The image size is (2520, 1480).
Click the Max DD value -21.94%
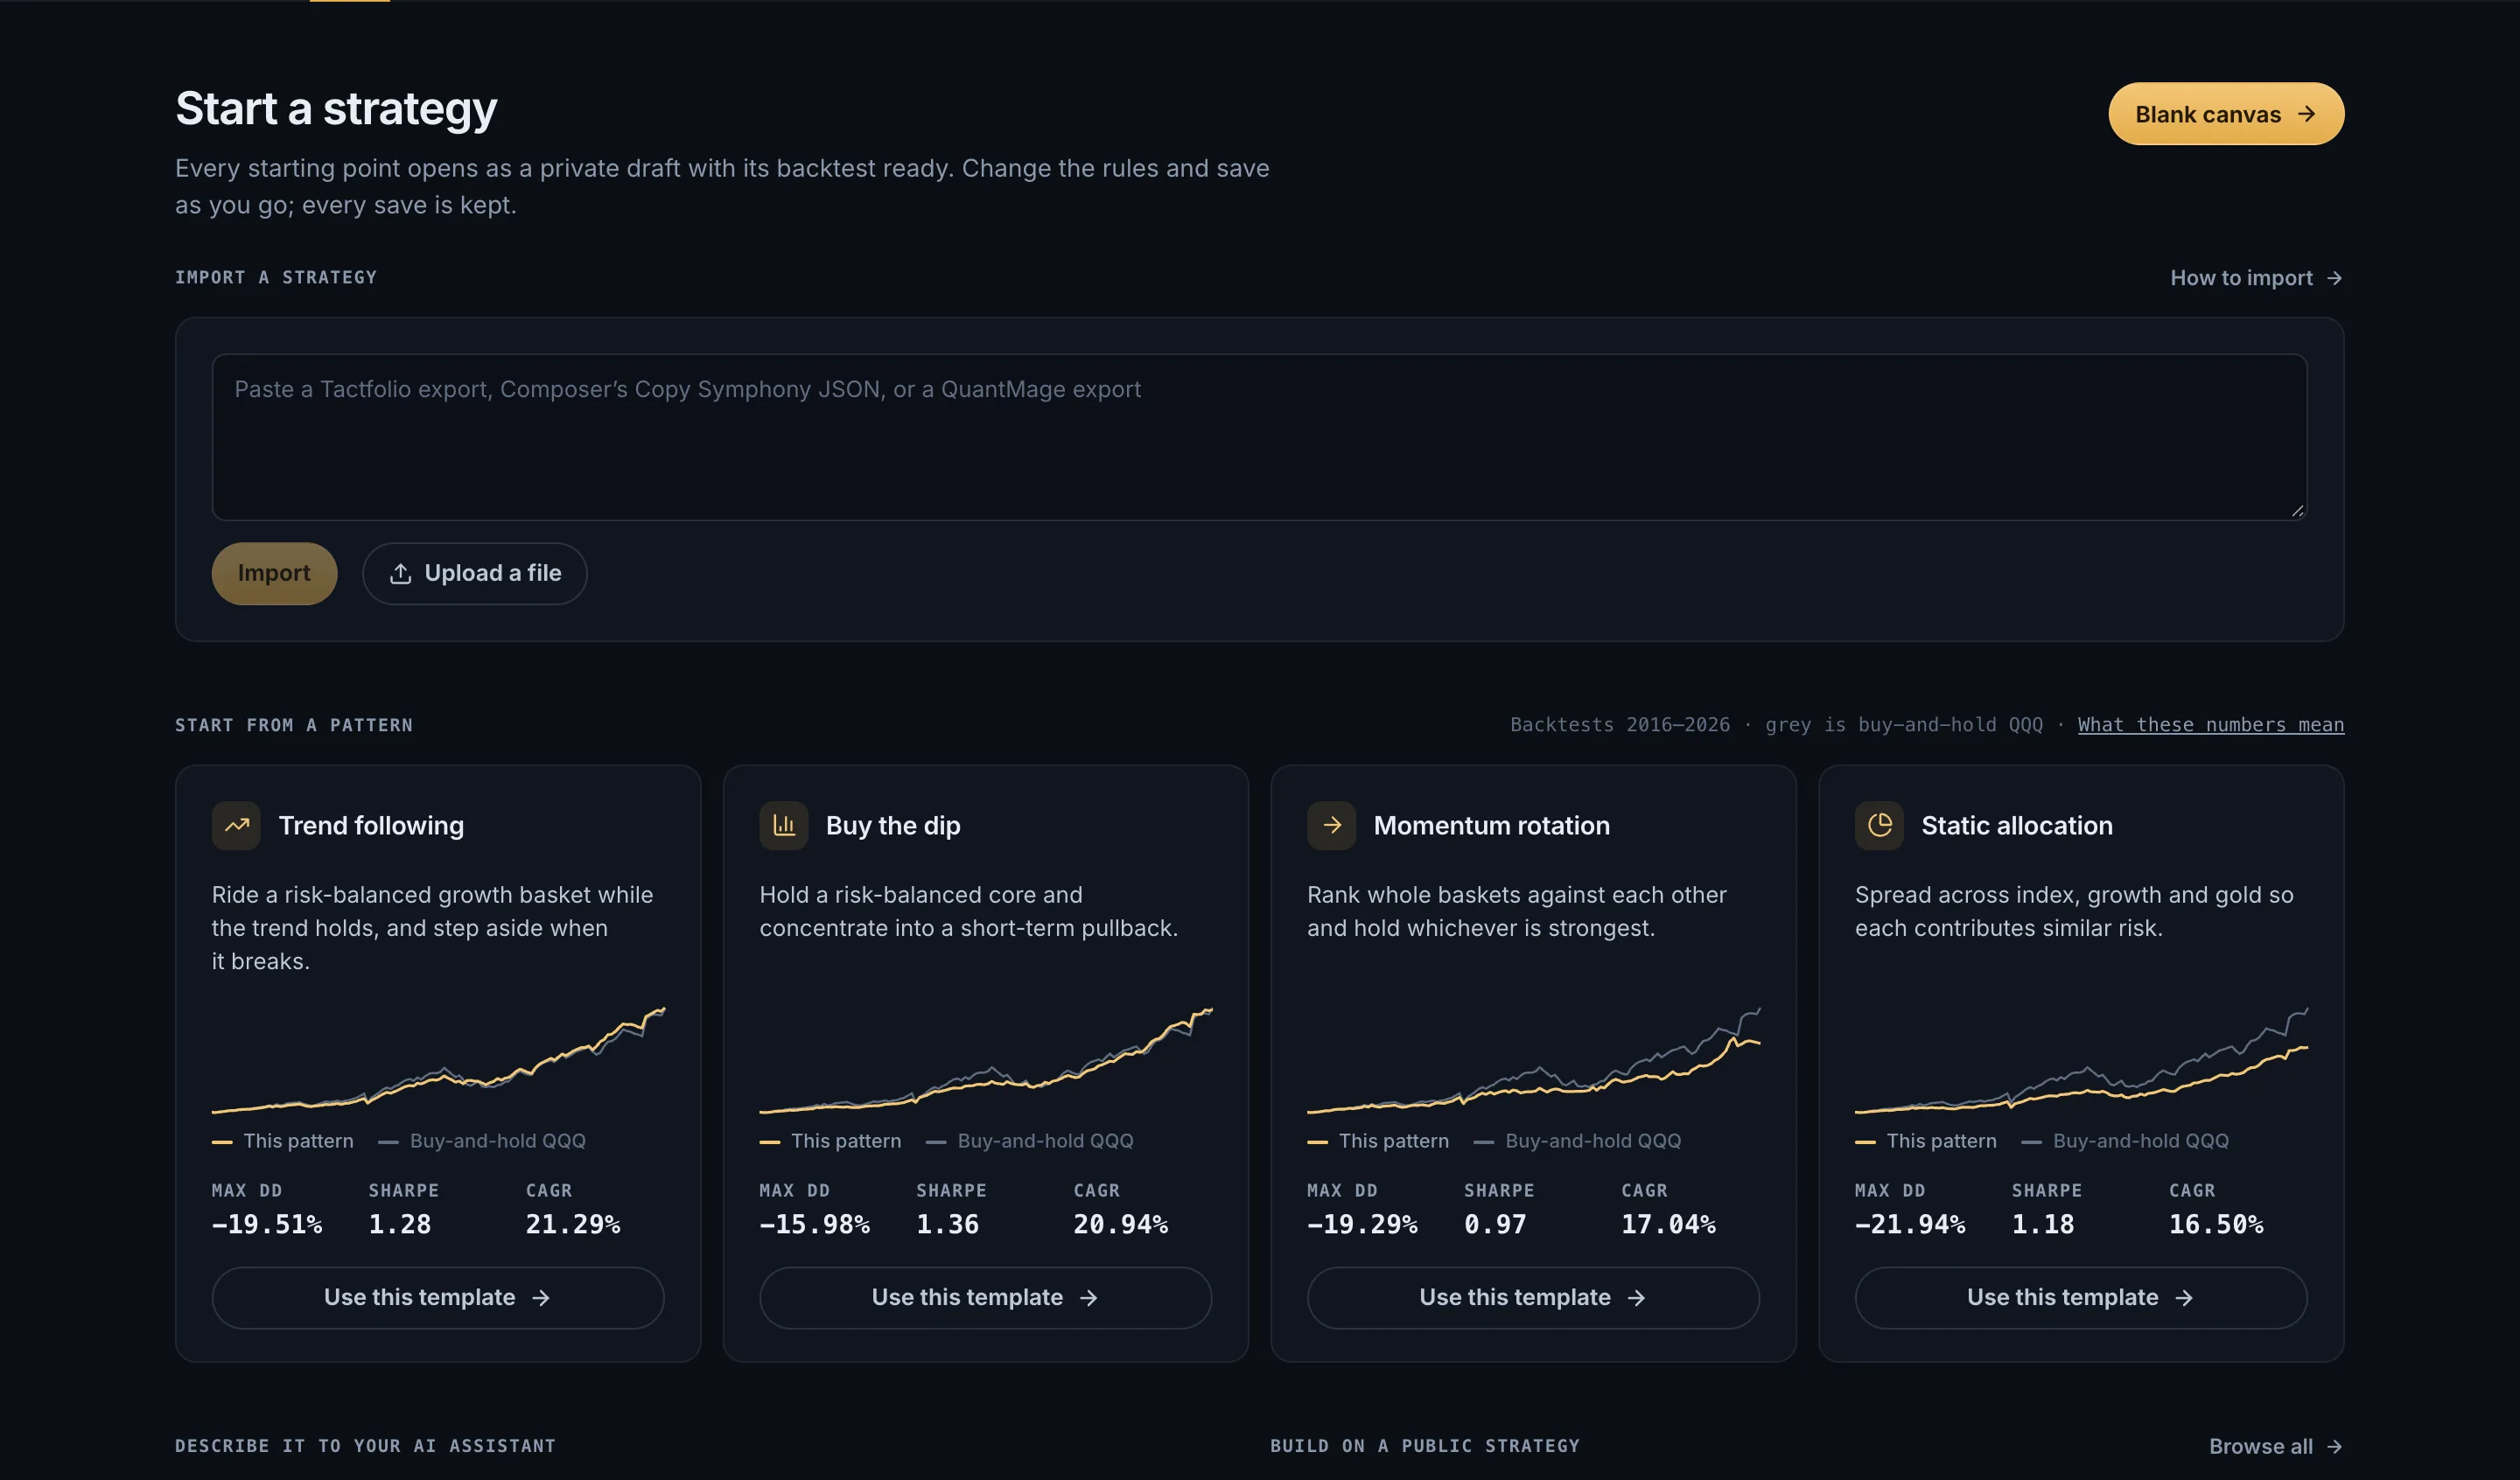click(x=1910, y=1224)
